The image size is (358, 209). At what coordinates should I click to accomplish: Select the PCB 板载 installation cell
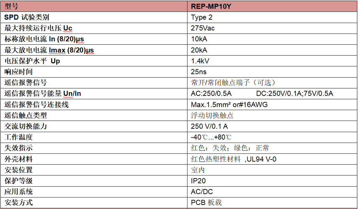pos(206,203)
